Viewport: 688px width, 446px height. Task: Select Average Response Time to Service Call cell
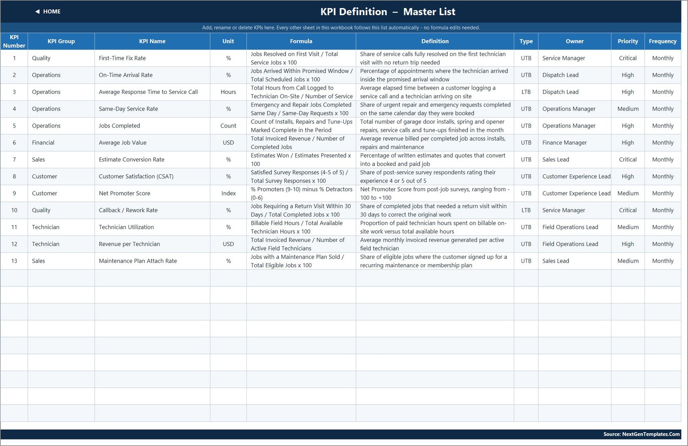[x=152, y=92]
